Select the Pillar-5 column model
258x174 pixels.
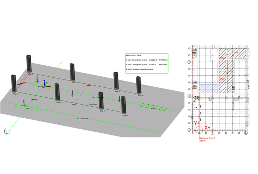(14, 83)
